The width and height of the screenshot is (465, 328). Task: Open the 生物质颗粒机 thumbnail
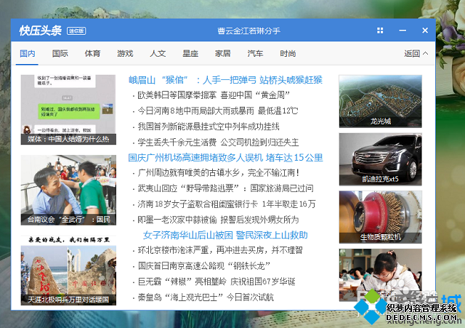click(x=380, y=217)
